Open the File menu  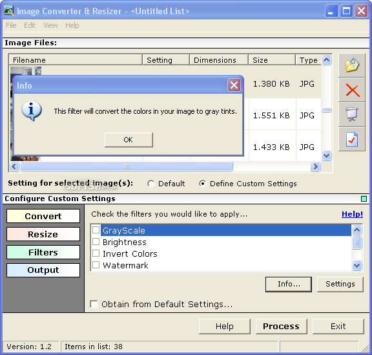(11, 25)
